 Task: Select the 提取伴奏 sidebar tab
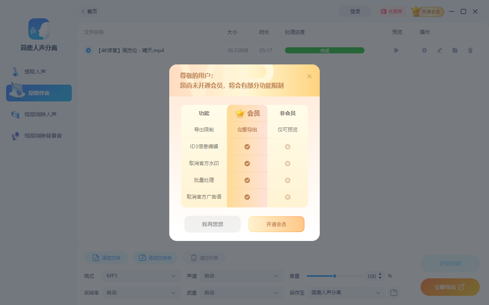coord(38,93)
